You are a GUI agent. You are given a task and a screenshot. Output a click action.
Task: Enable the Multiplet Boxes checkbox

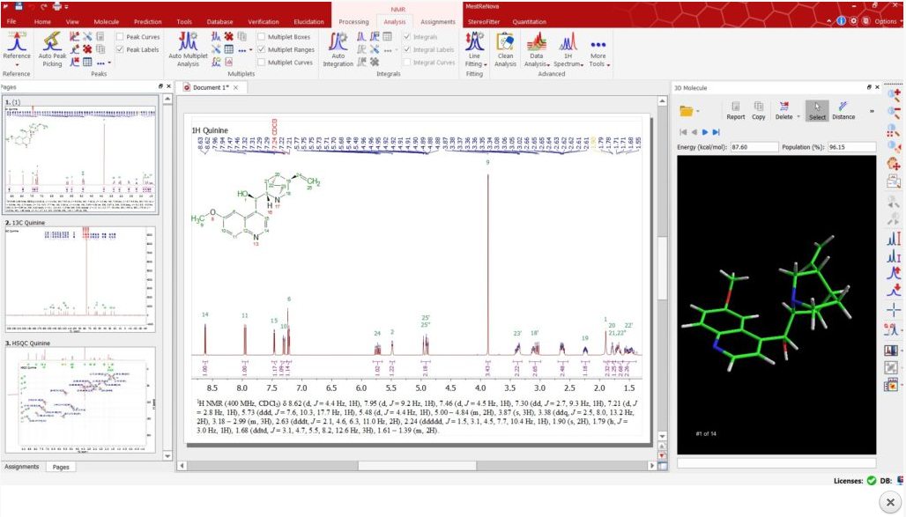pos(262,37)
